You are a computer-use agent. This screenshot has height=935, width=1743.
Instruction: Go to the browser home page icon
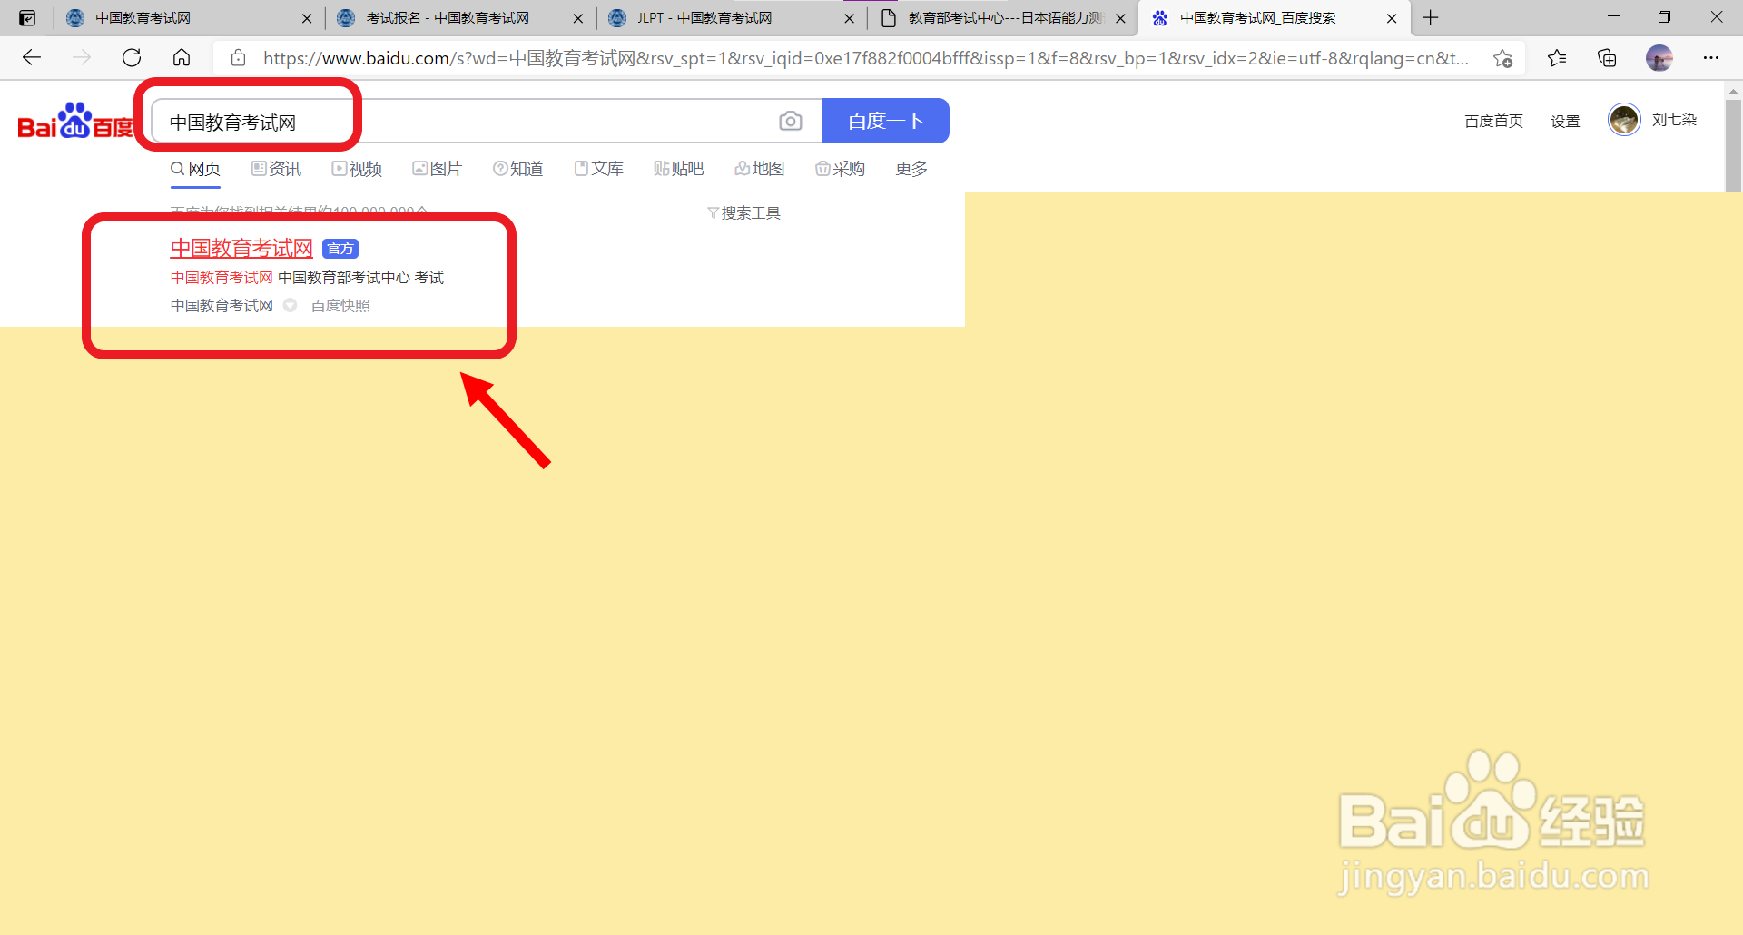click(182, 58)
